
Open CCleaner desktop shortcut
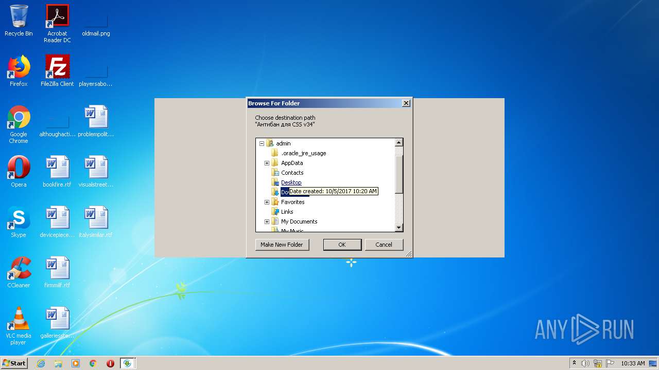(19, 272)
